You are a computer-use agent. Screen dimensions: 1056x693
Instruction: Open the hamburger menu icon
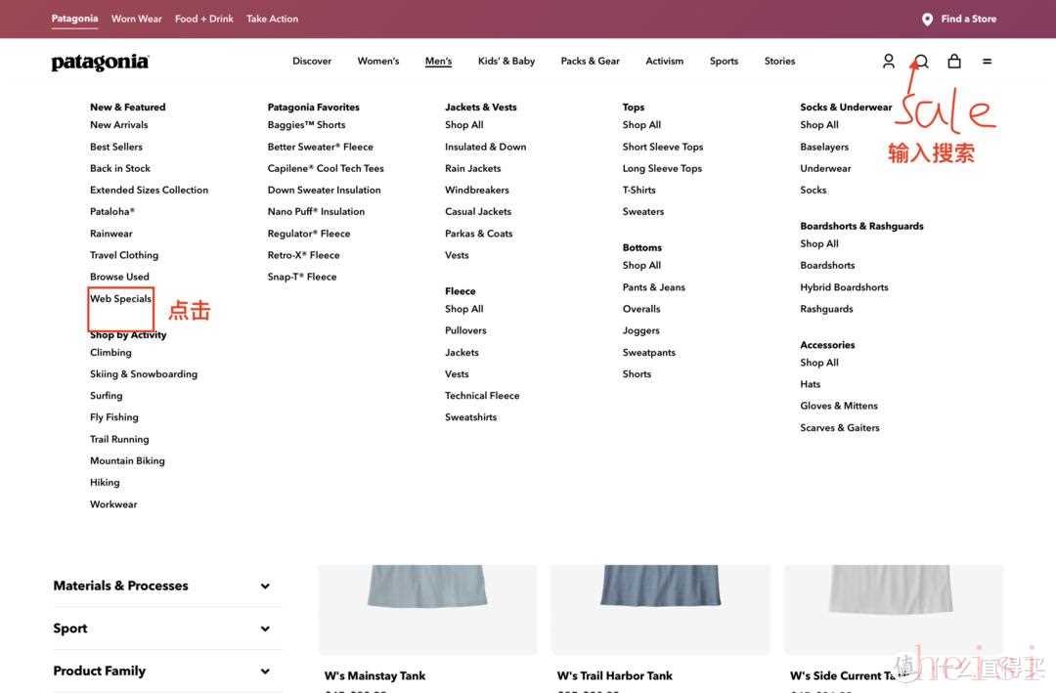[987, 62]
